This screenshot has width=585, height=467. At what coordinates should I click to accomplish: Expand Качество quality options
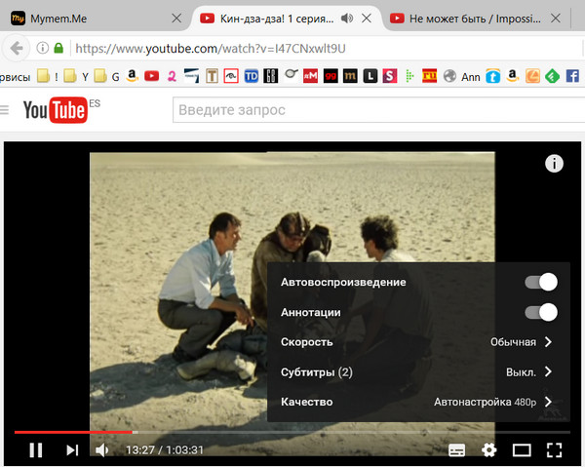(417, 402)
